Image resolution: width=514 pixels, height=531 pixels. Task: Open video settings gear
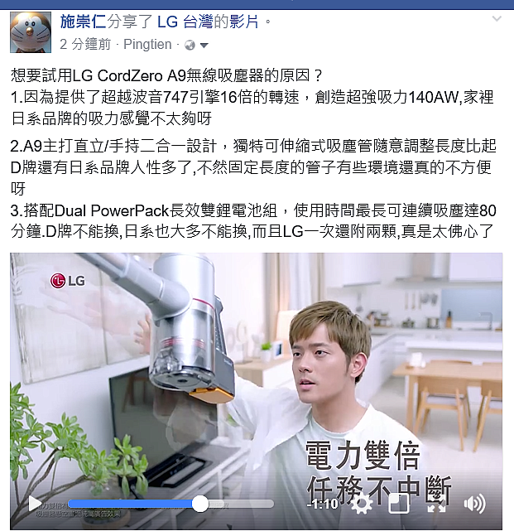(362, 504)
